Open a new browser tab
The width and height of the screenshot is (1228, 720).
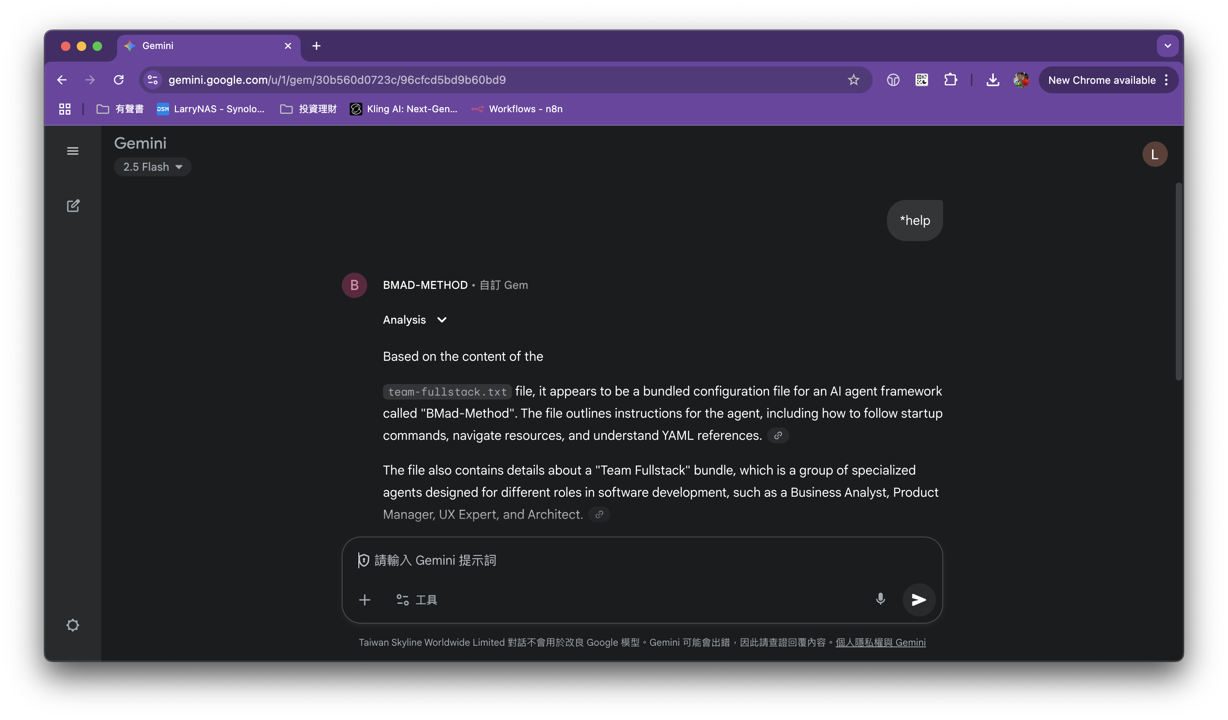(x=316, y=46)
